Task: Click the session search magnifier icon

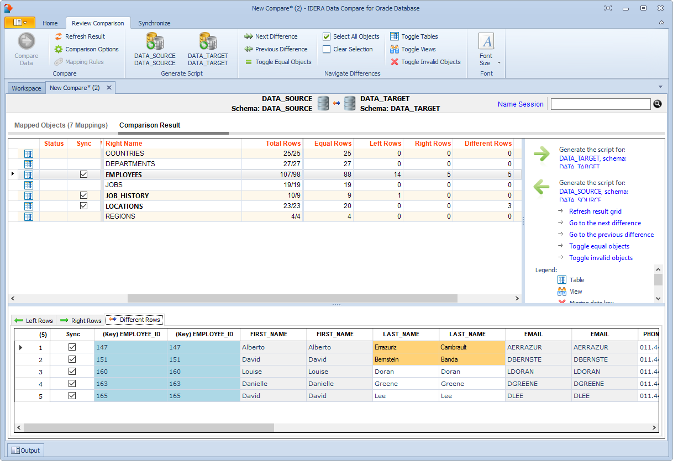Action: (658, 104)
